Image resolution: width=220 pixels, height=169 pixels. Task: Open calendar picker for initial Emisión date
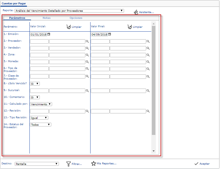[x=49, y=34]
